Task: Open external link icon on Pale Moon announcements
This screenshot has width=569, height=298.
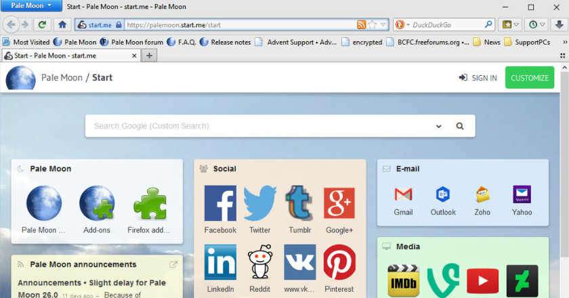Action: [x=173, y=264]
